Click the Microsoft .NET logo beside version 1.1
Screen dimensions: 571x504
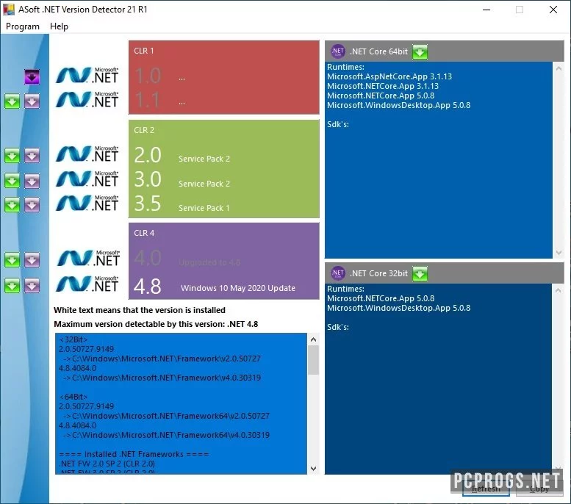(87, 100)
